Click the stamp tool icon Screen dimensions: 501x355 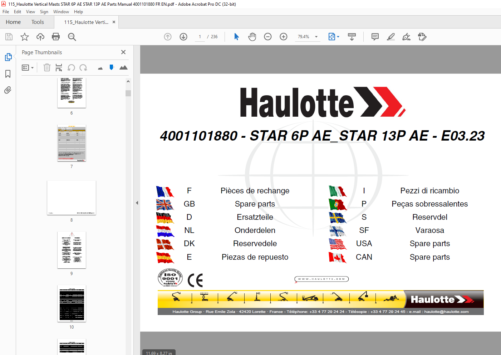[422, 37]
